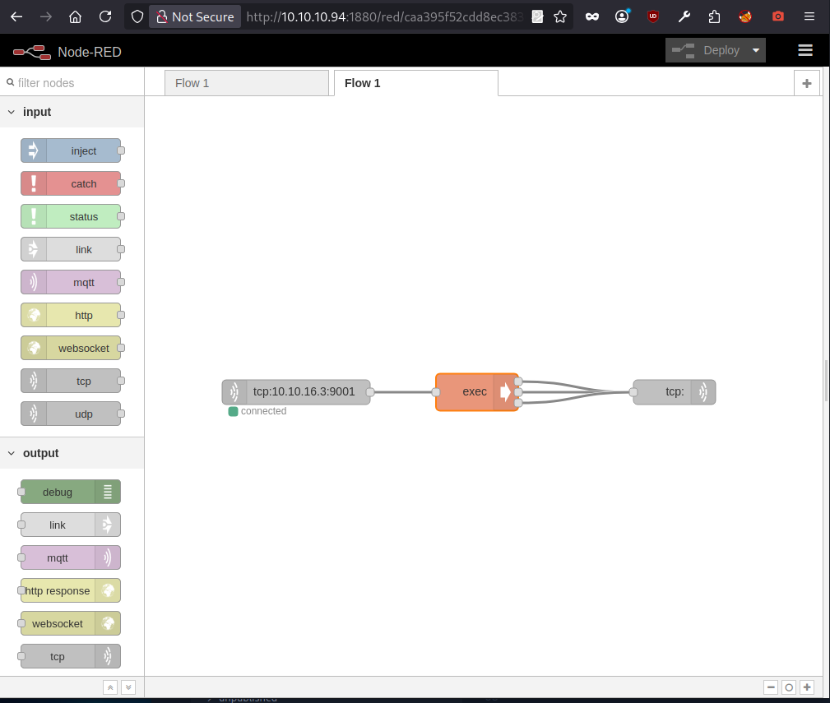
Task: Click the exec node in the flow
Action: tap(475, 392)
